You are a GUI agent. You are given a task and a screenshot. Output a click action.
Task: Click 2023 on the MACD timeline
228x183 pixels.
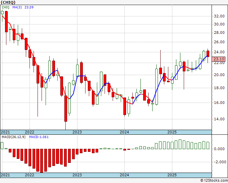[77, 175]
